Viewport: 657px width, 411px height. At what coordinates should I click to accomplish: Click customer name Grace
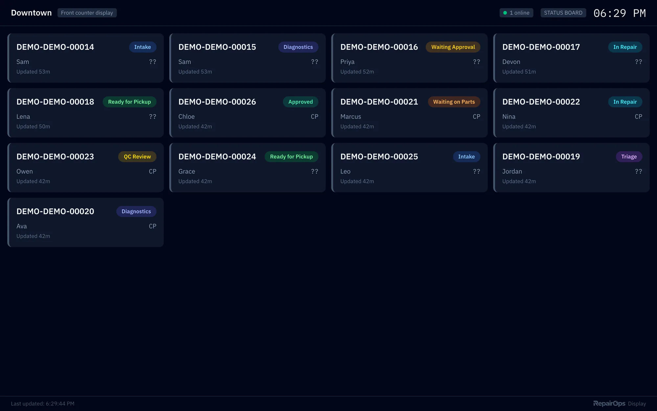pyautogui.click(x=187, y=172)
